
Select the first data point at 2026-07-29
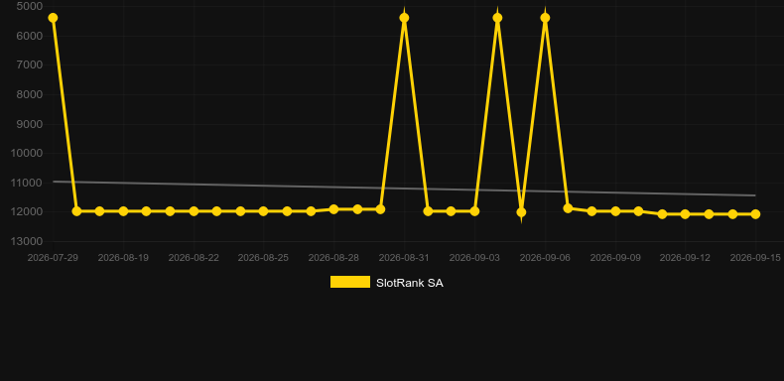pos(53,18)
